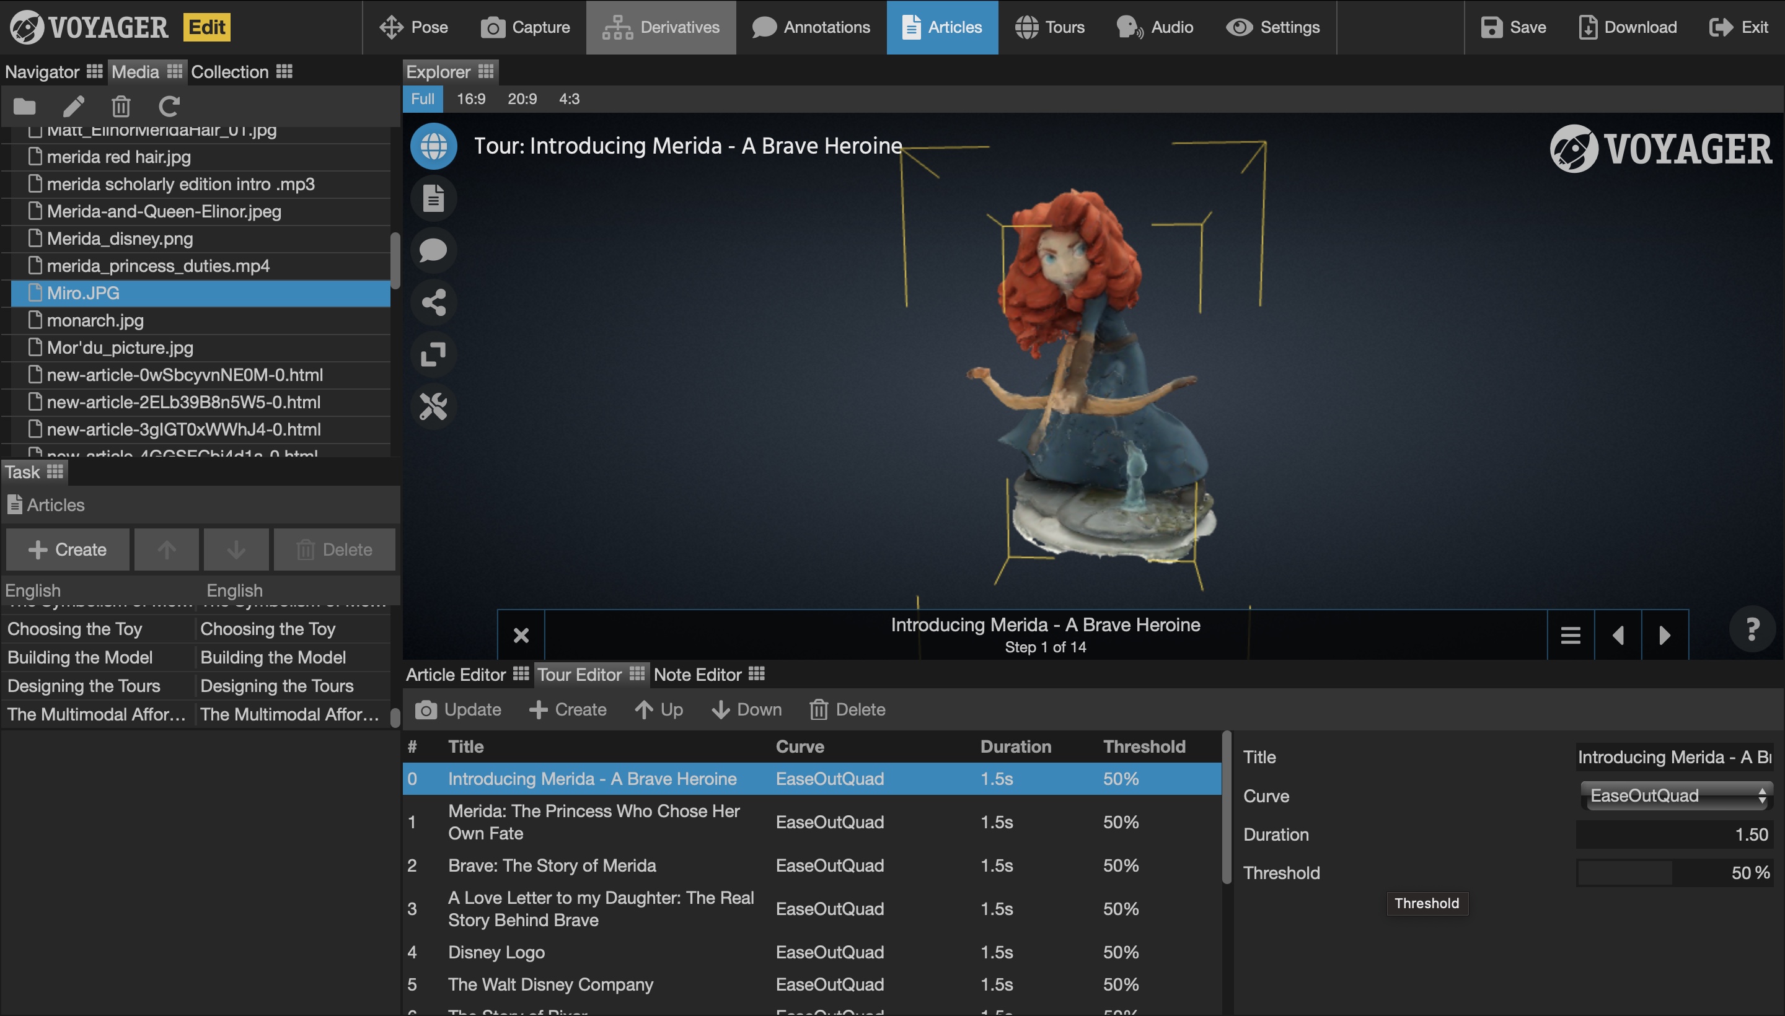Go to the previous tour step arrow
Screen dimensions: 1785x1016
(1618, 635)
